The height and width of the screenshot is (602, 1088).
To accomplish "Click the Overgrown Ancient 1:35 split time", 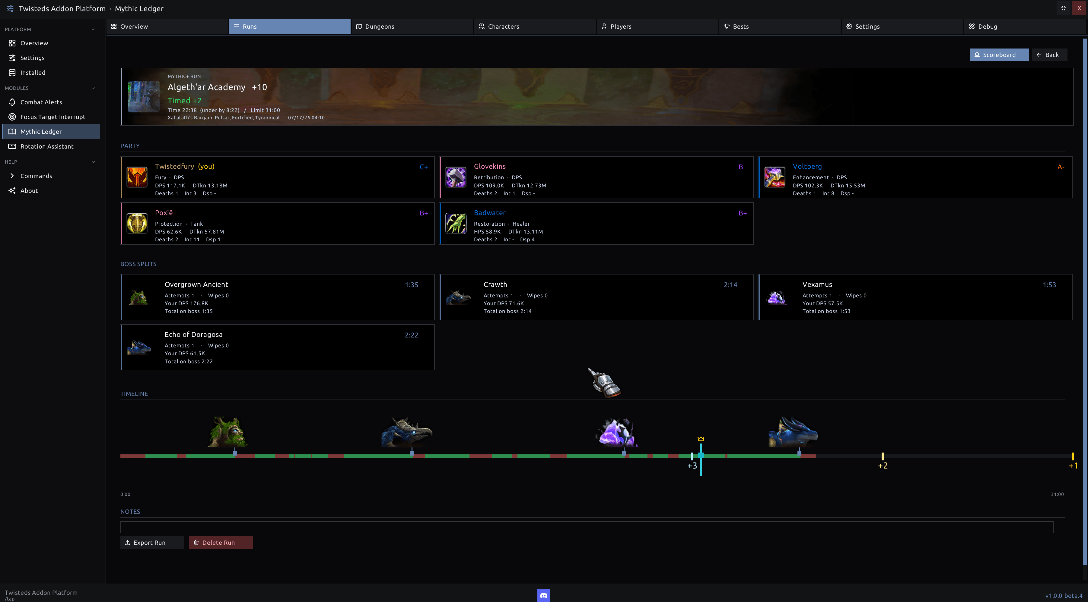I will coord(411,285).
